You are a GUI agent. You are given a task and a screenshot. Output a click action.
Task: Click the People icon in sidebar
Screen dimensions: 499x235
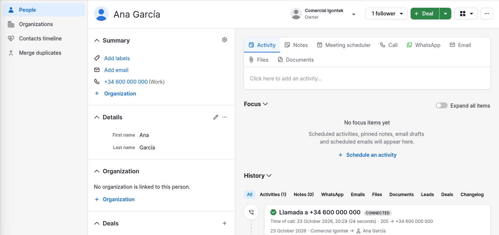[11, 10]
